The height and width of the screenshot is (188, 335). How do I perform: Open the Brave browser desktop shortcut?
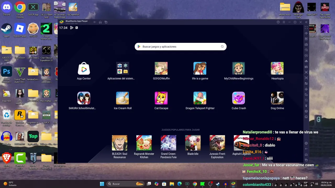7,160
